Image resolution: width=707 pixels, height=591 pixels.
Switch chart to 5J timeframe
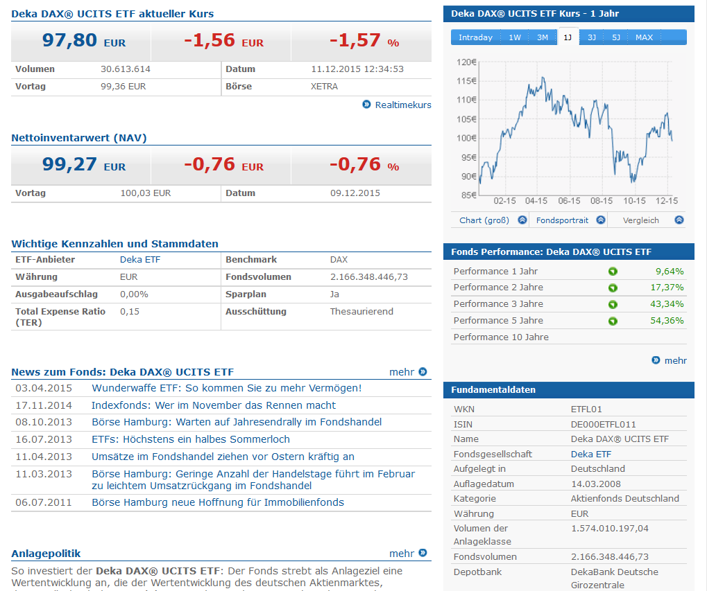tap(616, 37)
